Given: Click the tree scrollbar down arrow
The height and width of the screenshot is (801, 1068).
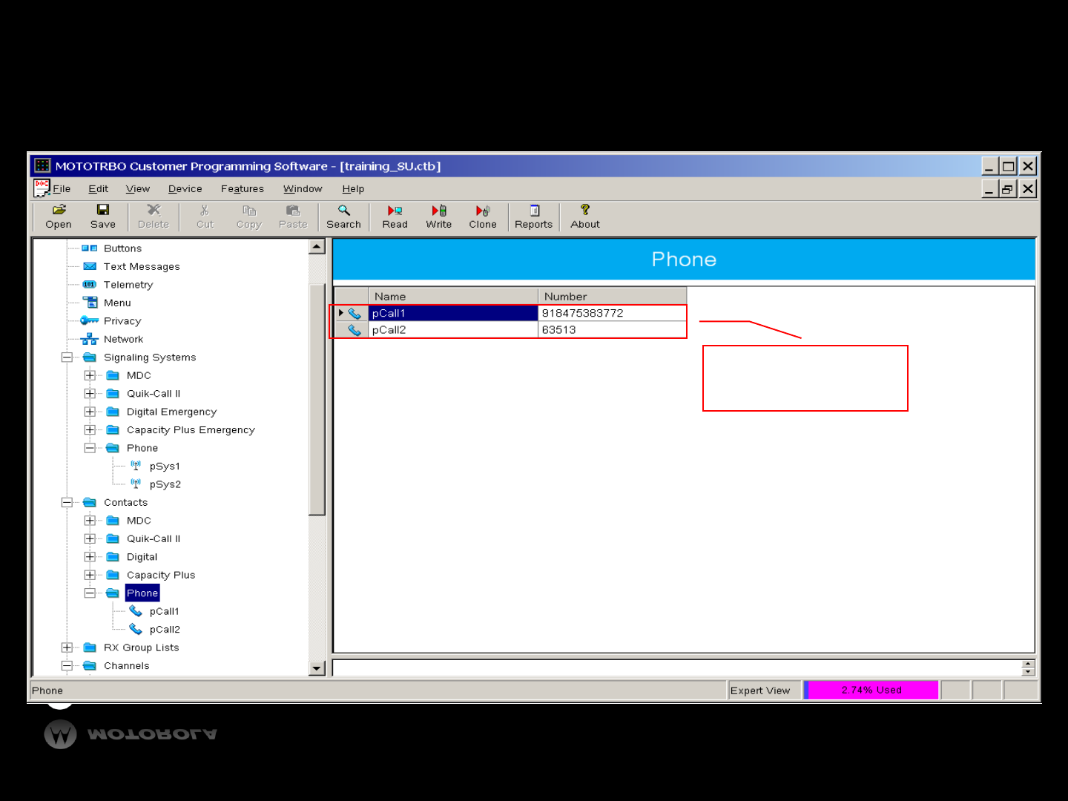Looking at the screenshot, I should point(317,668).
